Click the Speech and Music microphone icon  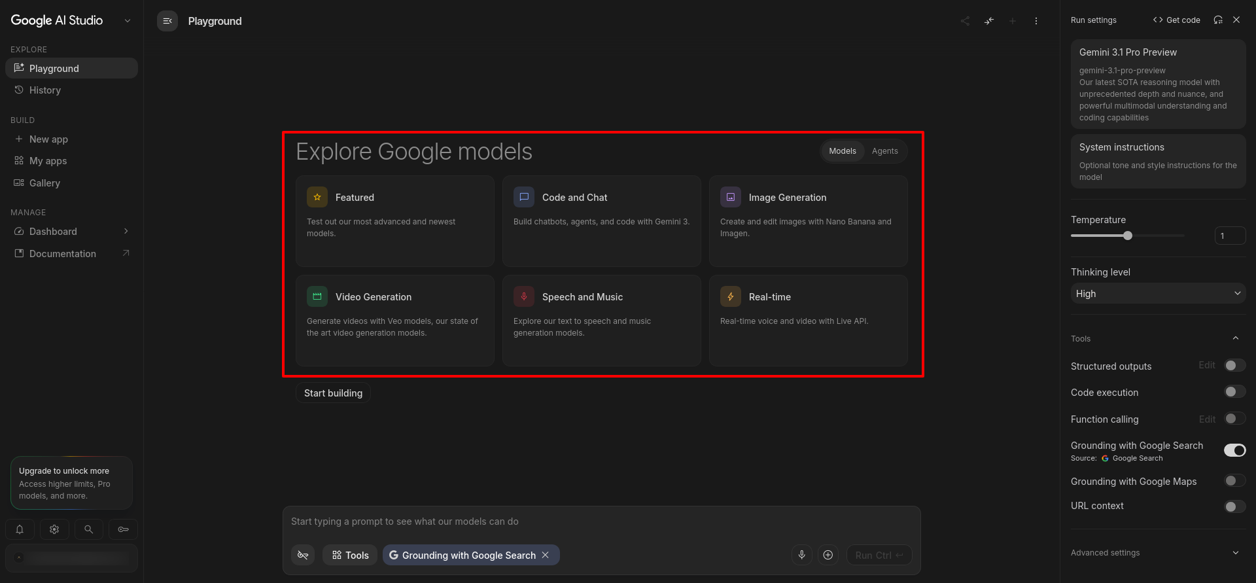click(x=524, y=296)
